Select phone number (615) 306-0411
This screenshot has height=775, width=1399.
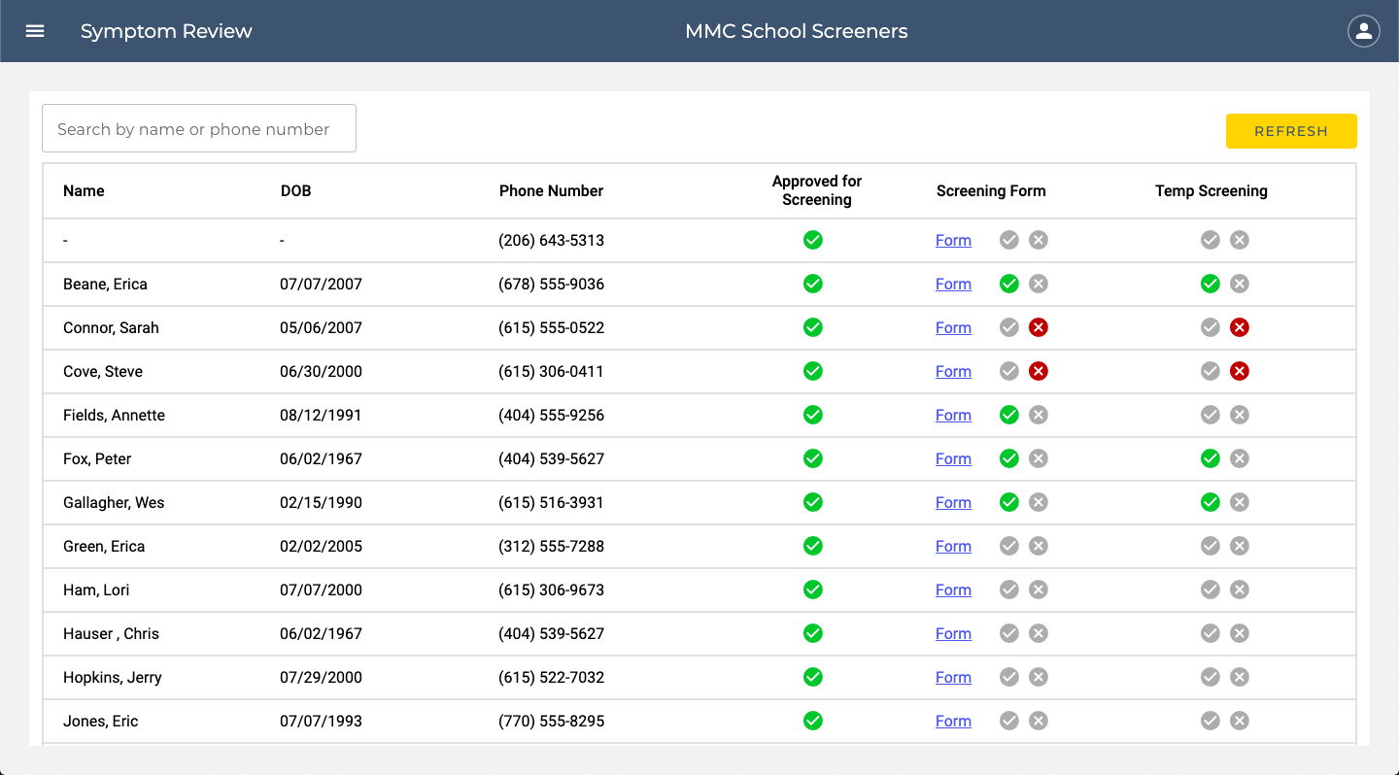(551, 371)
